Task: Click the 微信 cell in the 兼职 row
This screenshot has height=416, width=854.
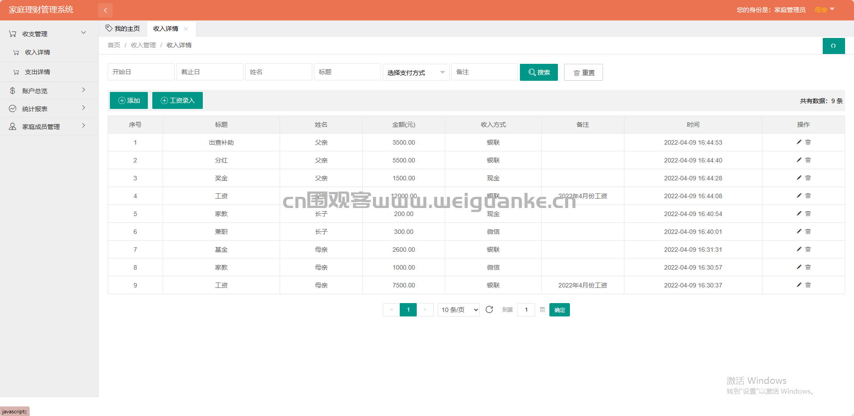Action: tap(493, 232)
